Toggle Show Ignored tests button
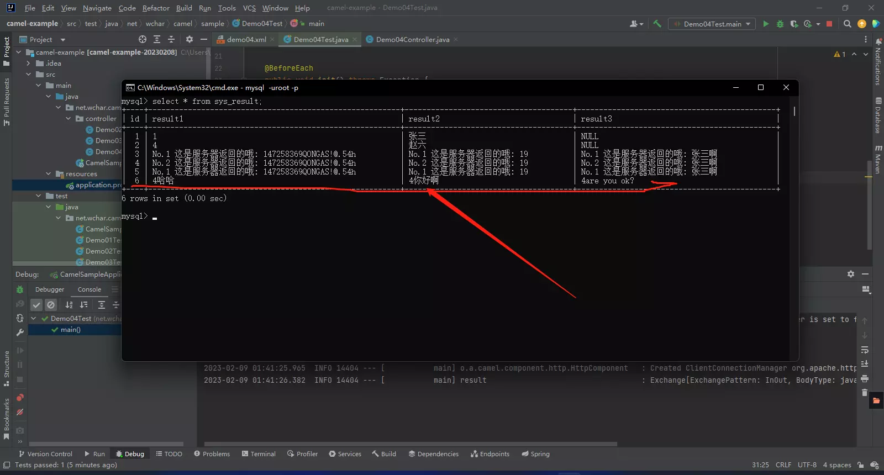The width and height of the screenshot is (884, 475). tap(51, 305)
